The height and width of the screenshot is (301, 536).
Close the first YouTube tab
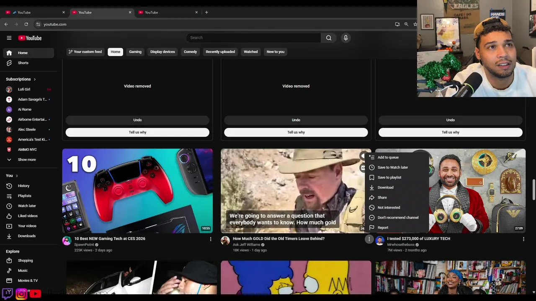64,13
